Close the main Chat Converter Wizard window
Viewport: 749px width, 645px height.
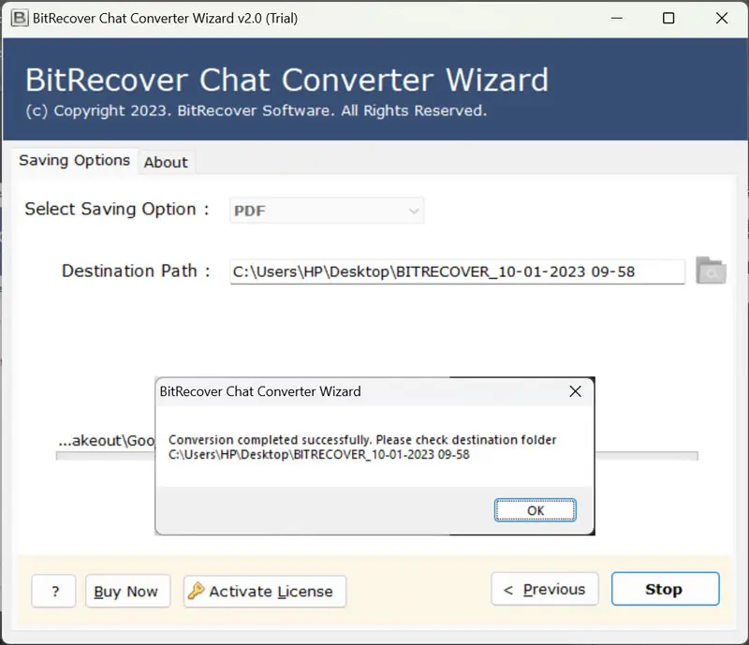click(722, 18)
